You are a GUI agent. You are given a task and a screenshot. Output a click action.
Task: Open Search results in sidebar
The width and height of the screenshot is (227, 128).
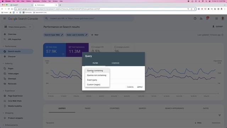[x=14, y=51]
